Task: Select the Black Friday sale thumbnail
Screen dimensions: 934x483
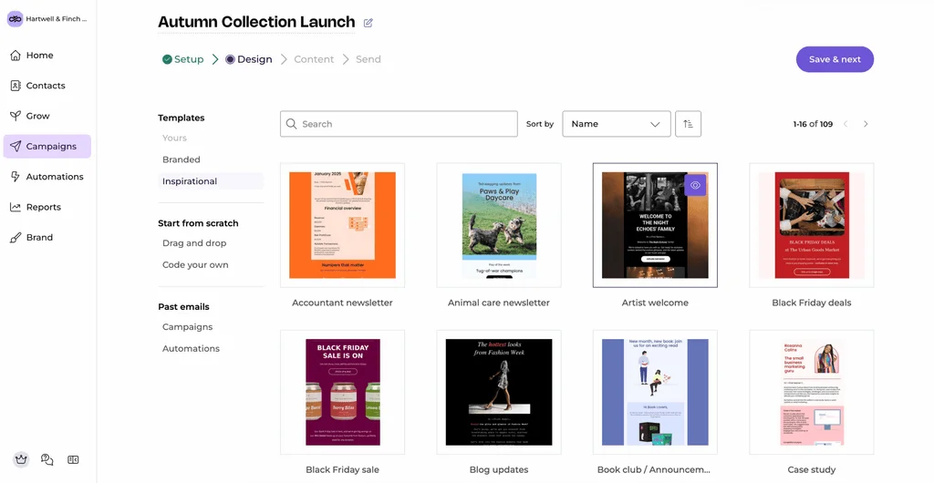Action: pos(343,393)
